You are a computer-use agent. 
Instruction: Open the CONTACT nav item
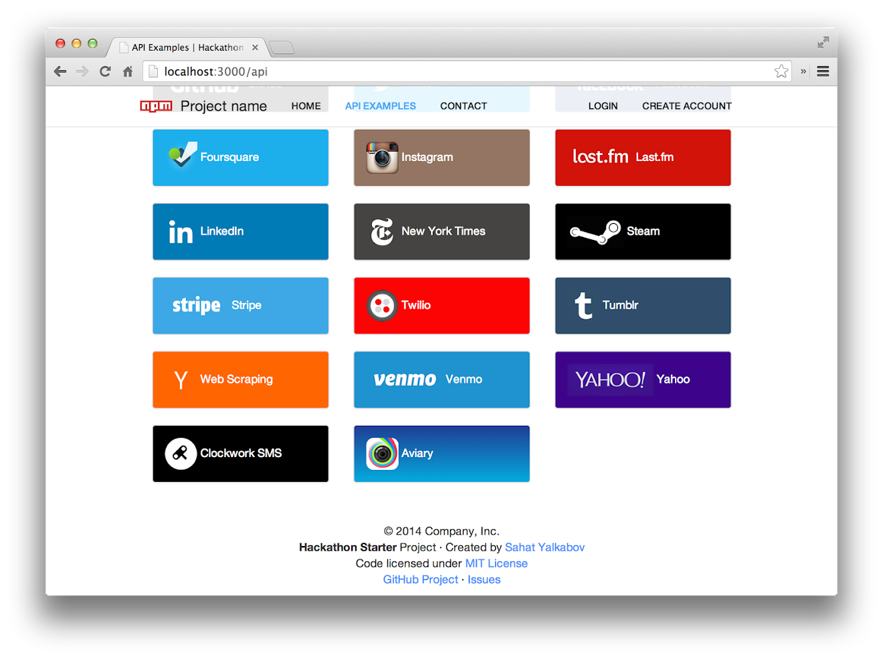[x=464, y=106]
